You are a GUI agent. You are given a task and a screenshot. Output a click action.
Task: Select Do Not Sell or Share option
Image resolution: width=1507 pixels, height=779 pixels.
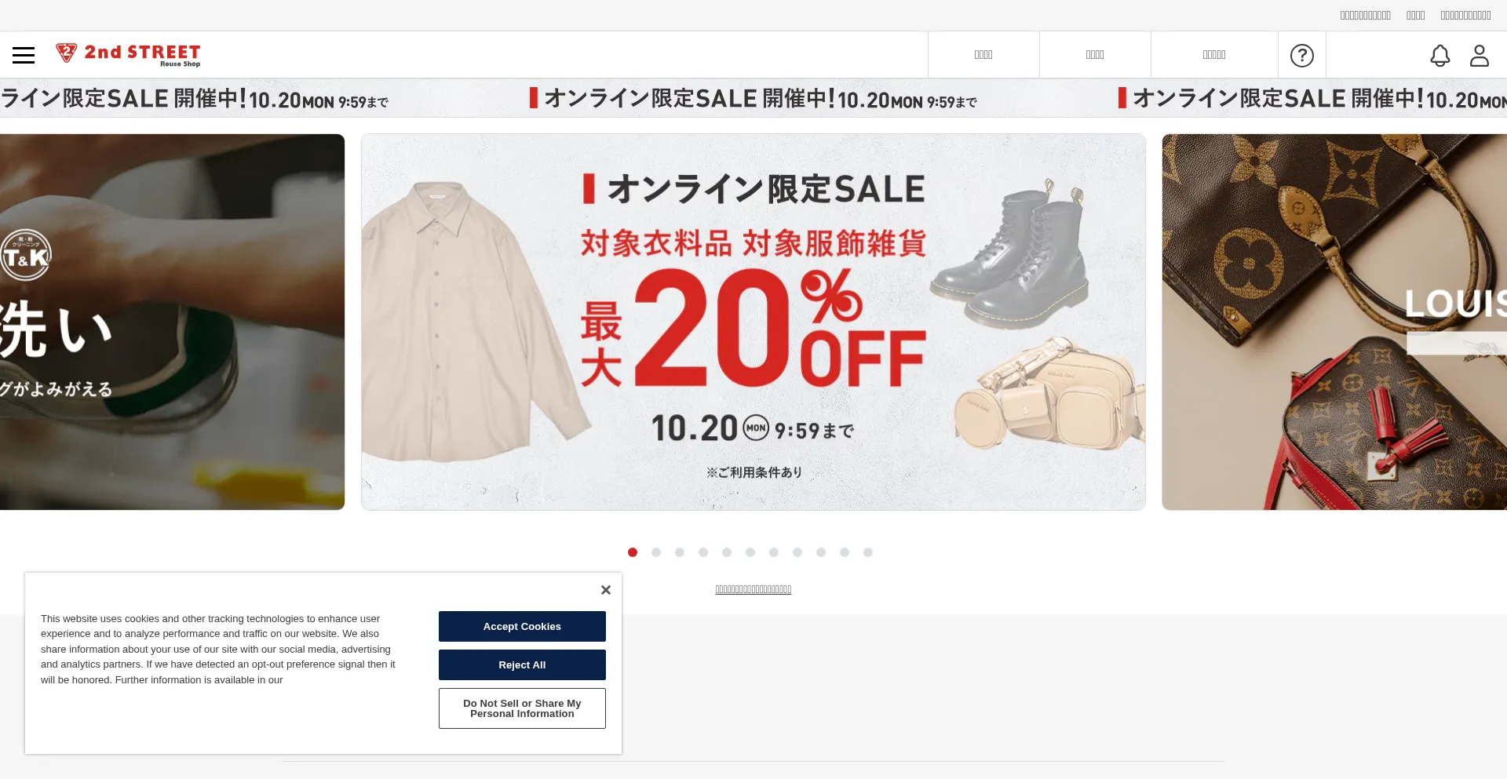[522, 708]
